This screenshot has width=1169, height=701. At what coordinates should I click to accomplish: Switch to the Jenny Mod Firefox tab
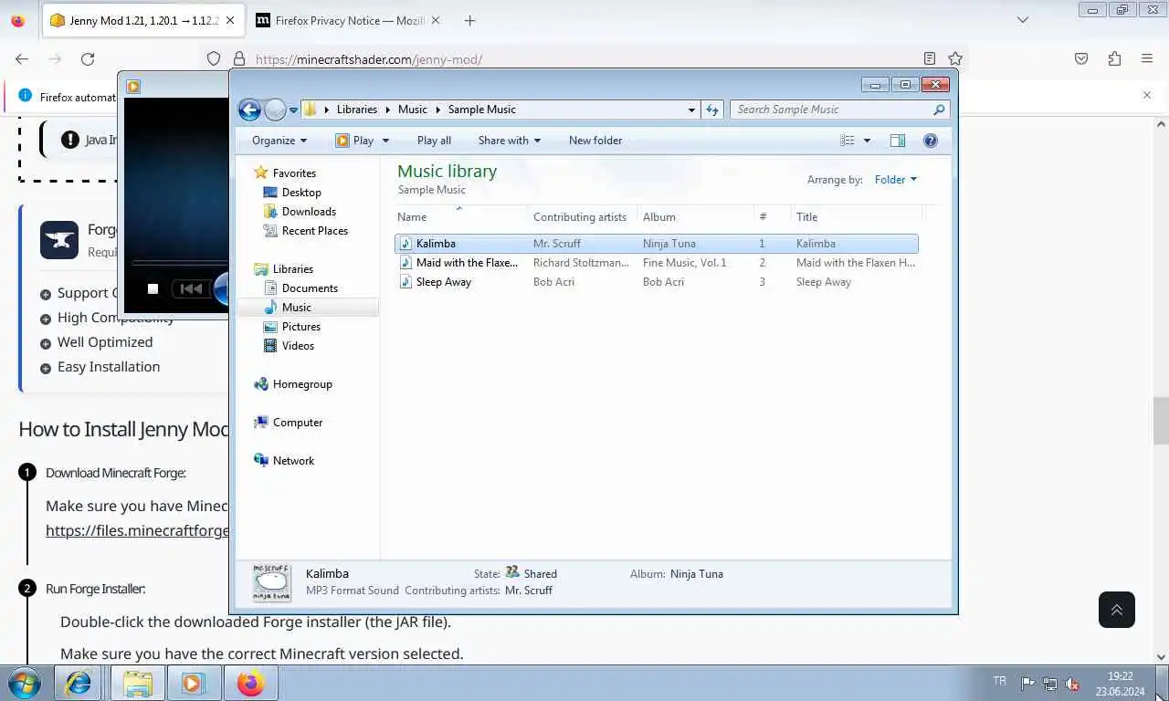[x=143, y=20]
